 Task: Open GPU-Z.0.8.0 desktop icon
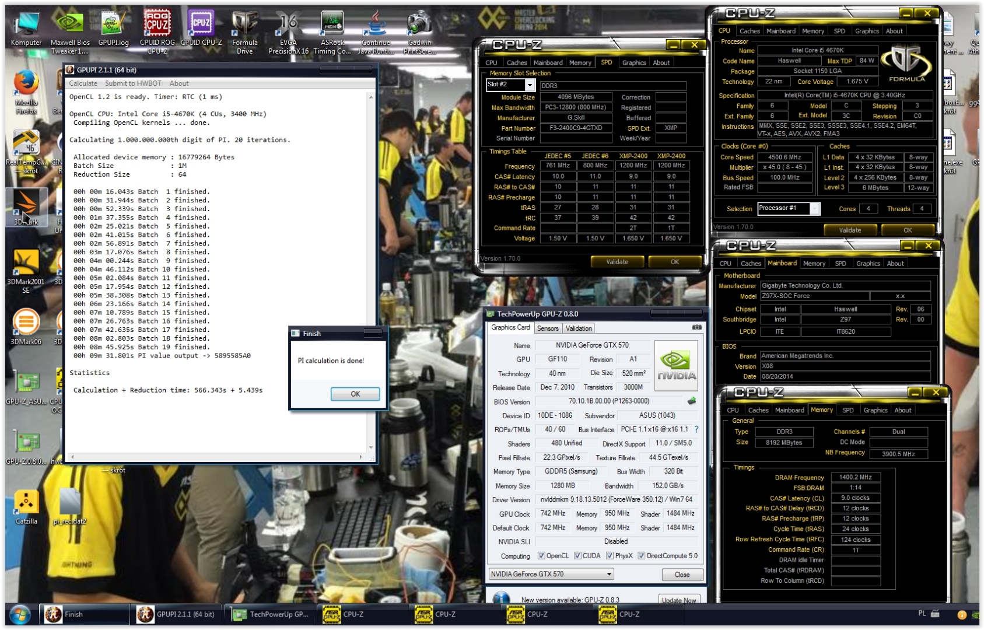tap(26, 448)
